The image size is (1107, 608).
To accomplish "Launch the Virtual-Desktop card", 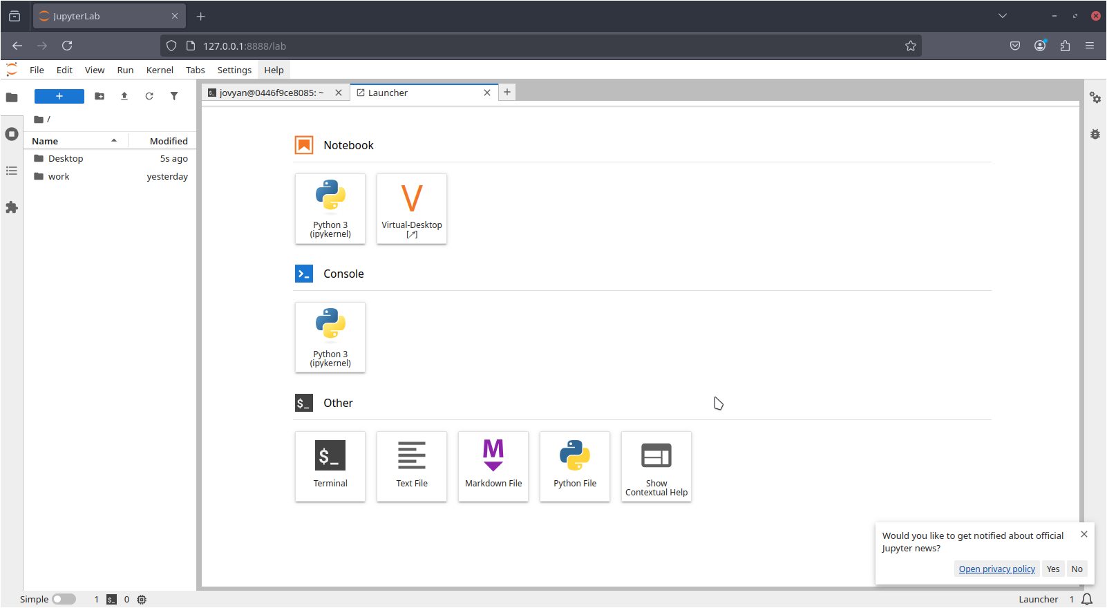I will pyautogui.click(x=412, y=209).
